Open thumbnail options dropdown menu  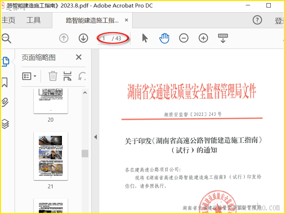point(29,76)
